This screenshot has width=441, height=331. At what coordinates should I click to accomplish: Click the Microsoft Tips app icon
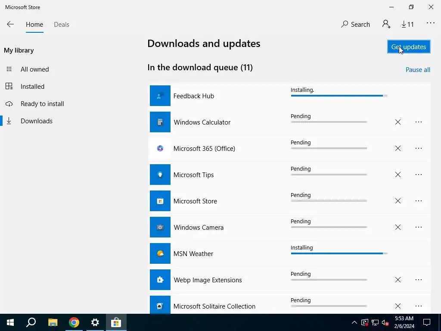click(x=160, y=175)
